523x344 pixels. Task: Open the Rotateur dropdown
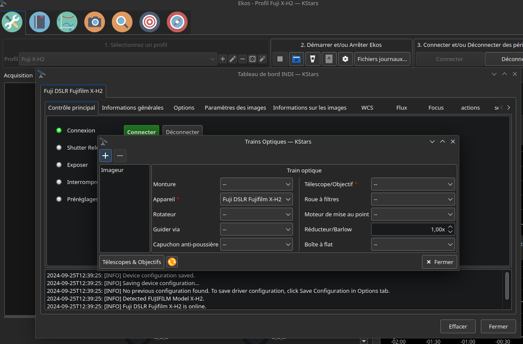coord(256,214)
